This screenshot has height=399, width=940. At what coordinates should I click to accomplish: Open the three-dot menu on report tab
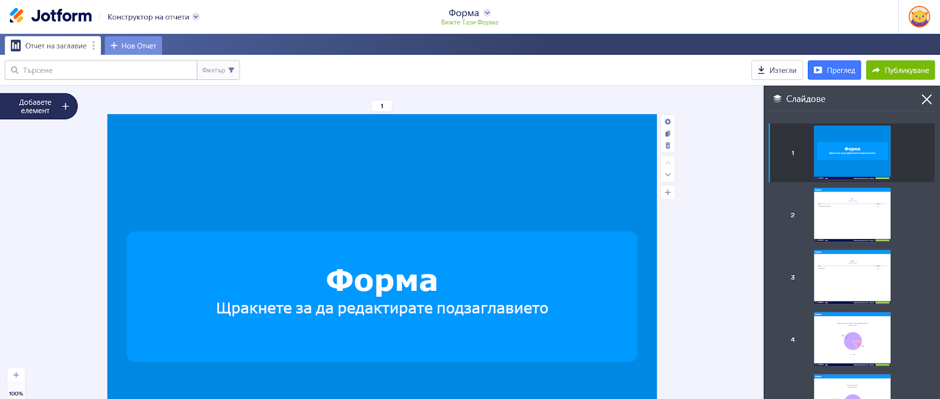(x=93, y=45)
